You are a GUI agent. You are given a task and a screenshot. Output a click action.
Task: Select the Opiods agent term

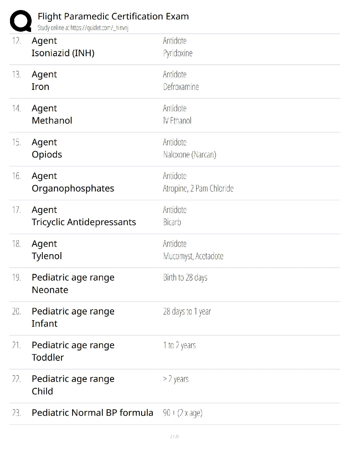coord(47,155)
